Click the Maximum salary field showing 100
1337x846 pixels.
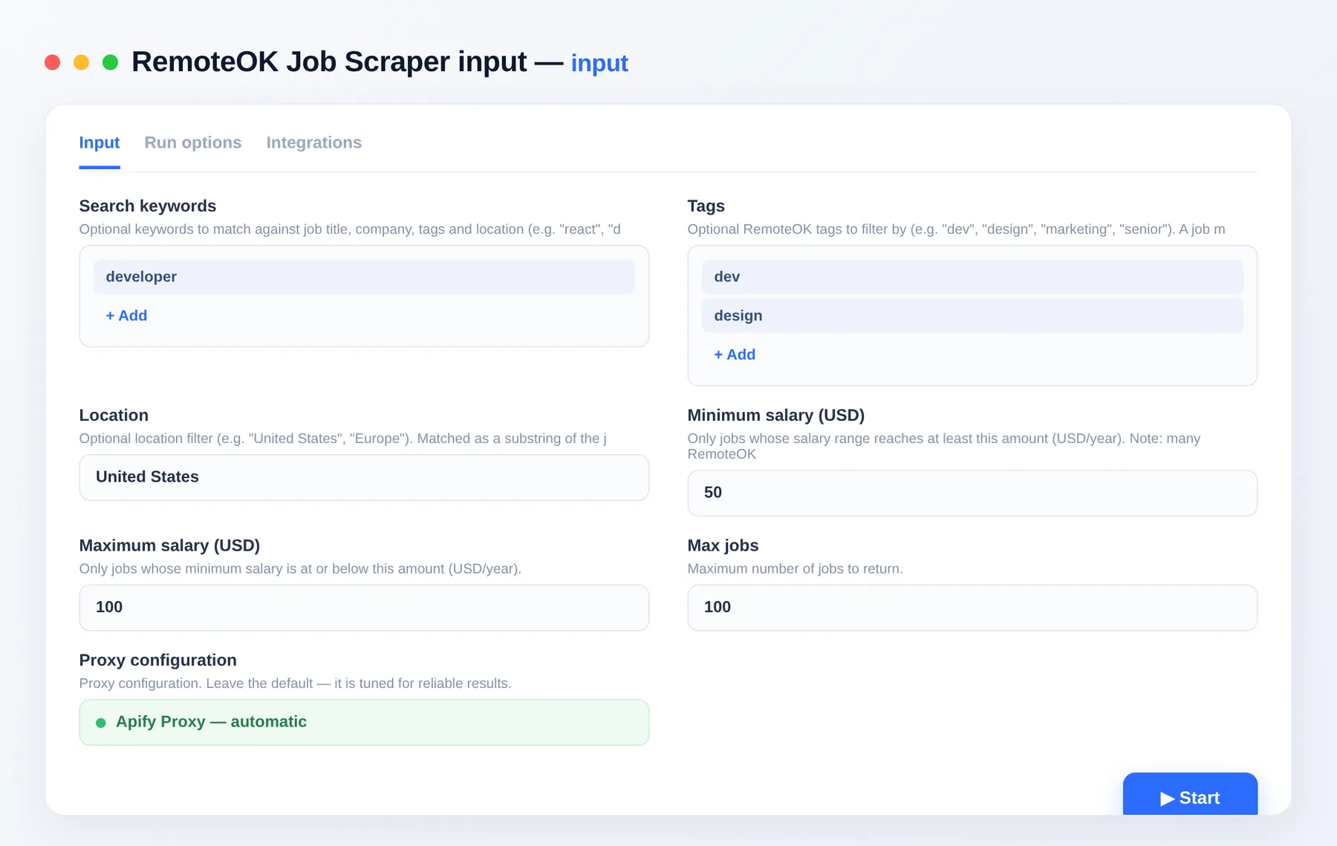click(x=364, y=608)
